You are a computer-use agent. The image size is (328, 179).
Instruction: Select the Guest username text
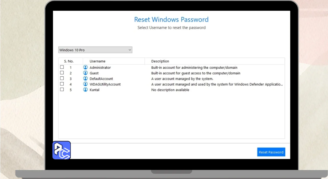tap(94, 73)
